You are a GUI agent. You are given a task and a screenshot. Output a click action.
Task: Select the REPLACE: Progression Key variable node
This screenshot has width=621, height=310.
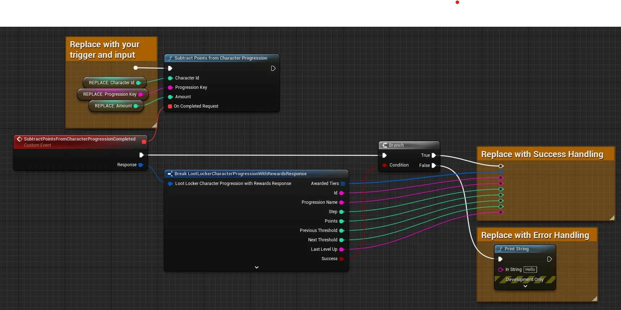(x=113, y=94)
